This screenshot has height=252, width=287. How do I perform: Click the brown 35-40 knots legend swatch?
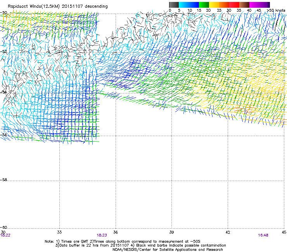point(244,5)
